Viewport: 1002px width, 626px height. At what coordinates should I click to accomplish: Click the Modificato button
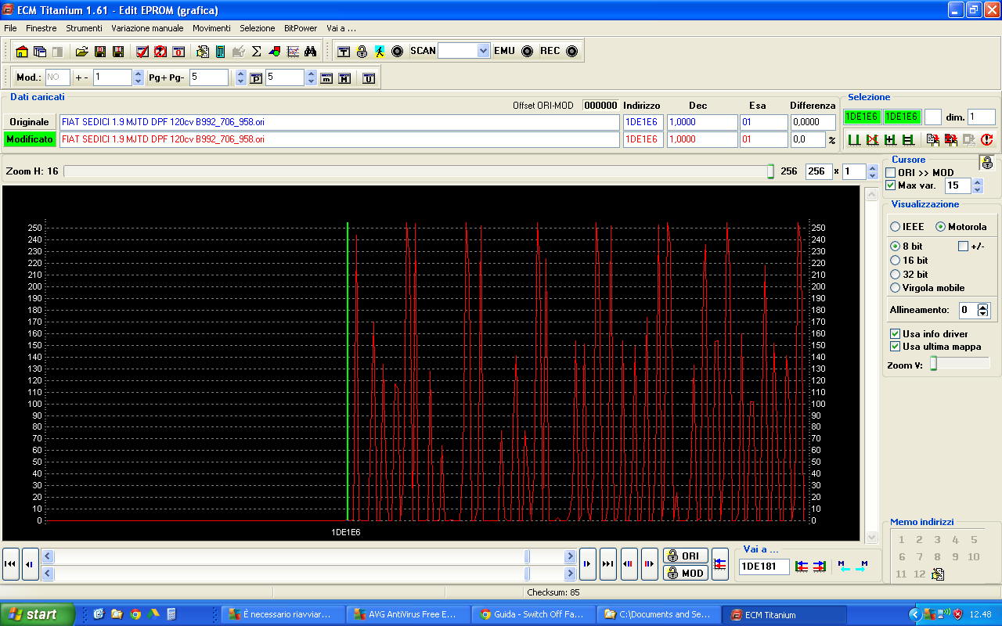point(30,139)
